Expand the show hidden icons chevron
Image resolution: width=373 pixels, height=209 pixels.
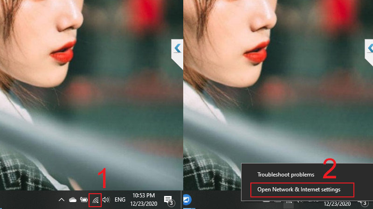(61, 200)
